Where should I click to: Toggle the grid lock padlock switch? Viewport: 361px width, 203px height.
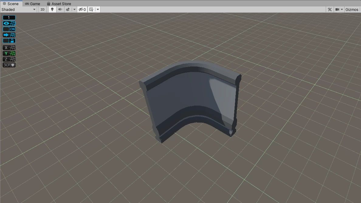click(9, 41)
